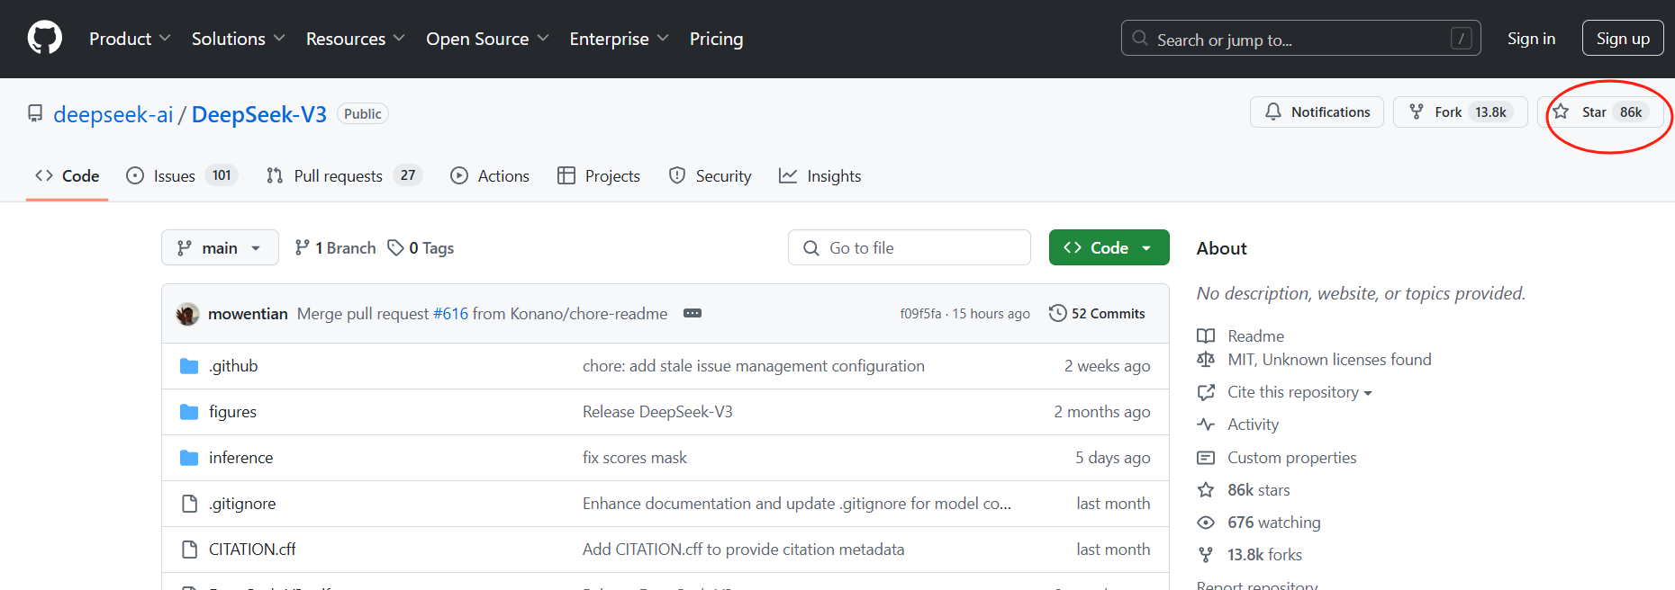1675x590 pixels.
Task: Open the CITATION.cff file
Action: coord(252,550)
